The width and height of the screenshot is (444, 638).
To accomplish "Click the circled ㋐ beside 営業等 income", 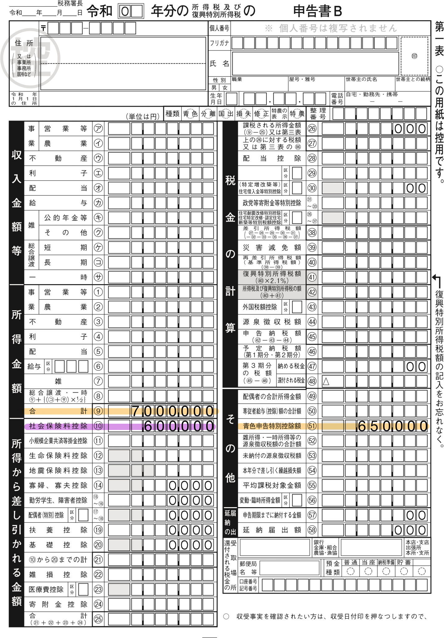I will pyautogui.click(x=98, y=128).
